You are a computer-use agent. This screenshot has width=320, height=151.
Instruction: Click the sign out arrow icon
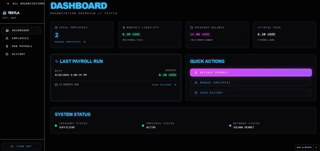click(12, 146)
